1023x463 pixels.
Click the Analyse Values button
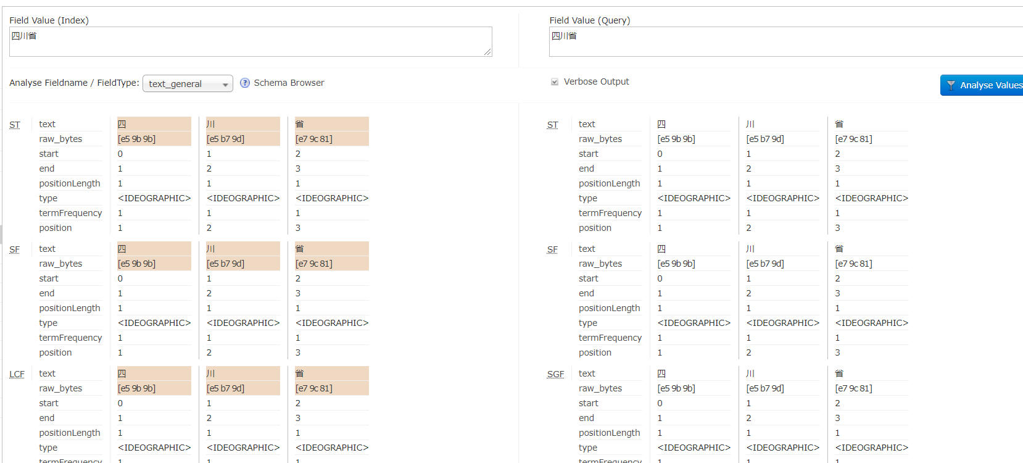point(982,85)
